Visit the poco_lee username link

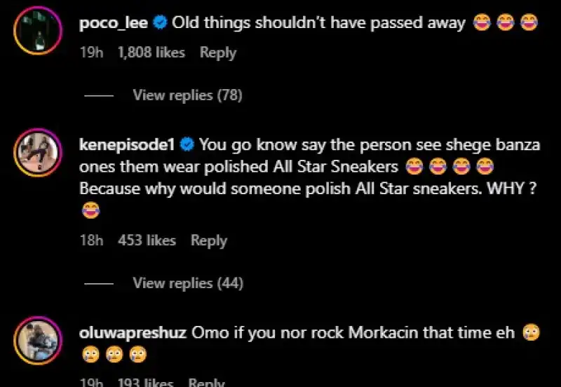115,23
